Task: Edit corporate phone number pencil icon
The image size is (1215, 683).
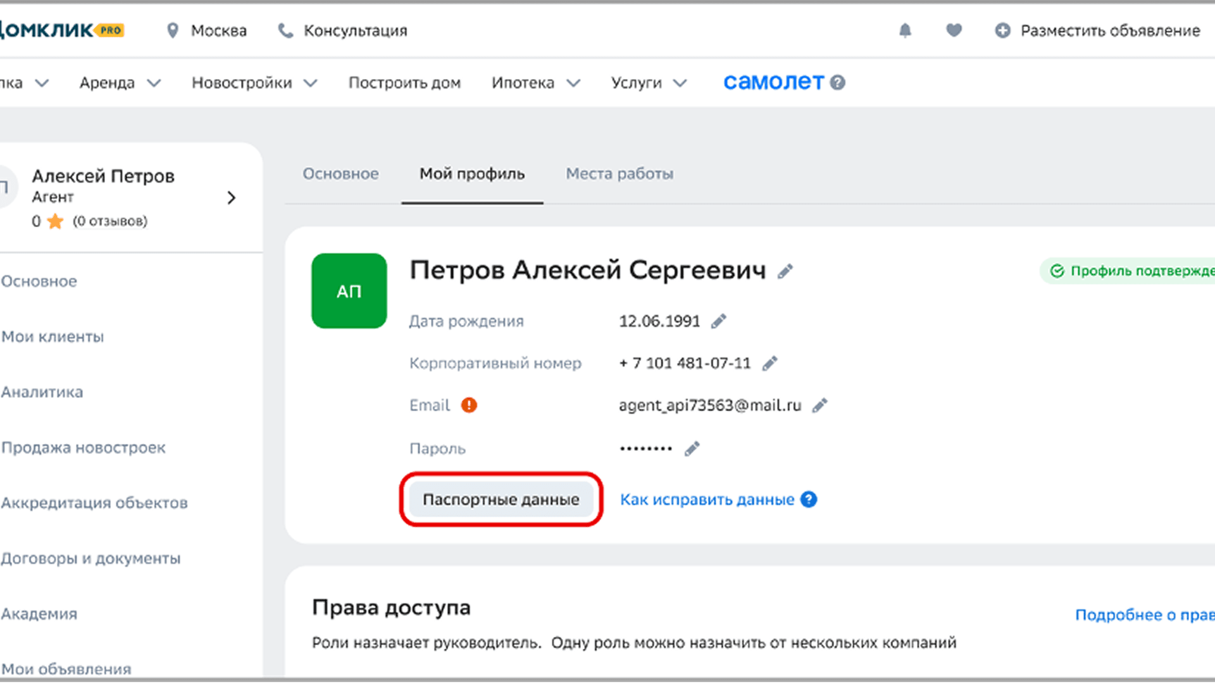Action: coord(769,364)
